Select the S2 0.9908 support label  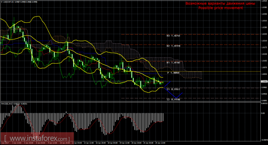(x=173, y=100)
